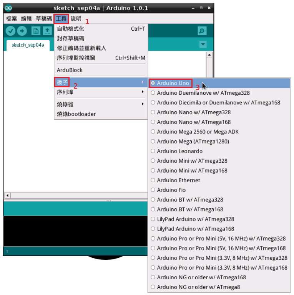
Task: Select Arduino NG or older w/ ATmega8
Action: coord(219,287)
